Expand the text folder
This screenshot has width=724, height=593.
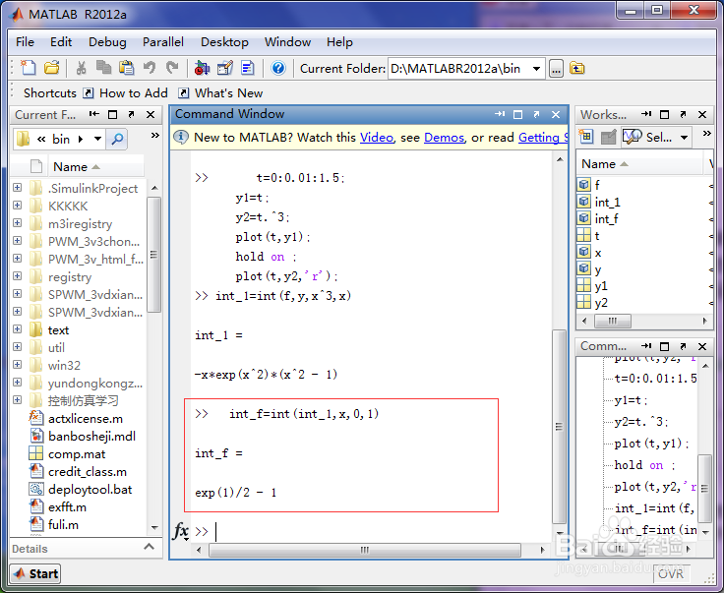tap(17, 329)
